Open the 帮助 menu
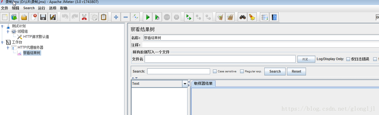The height and width of the screenshot is (115, 379). click(63, 8)
